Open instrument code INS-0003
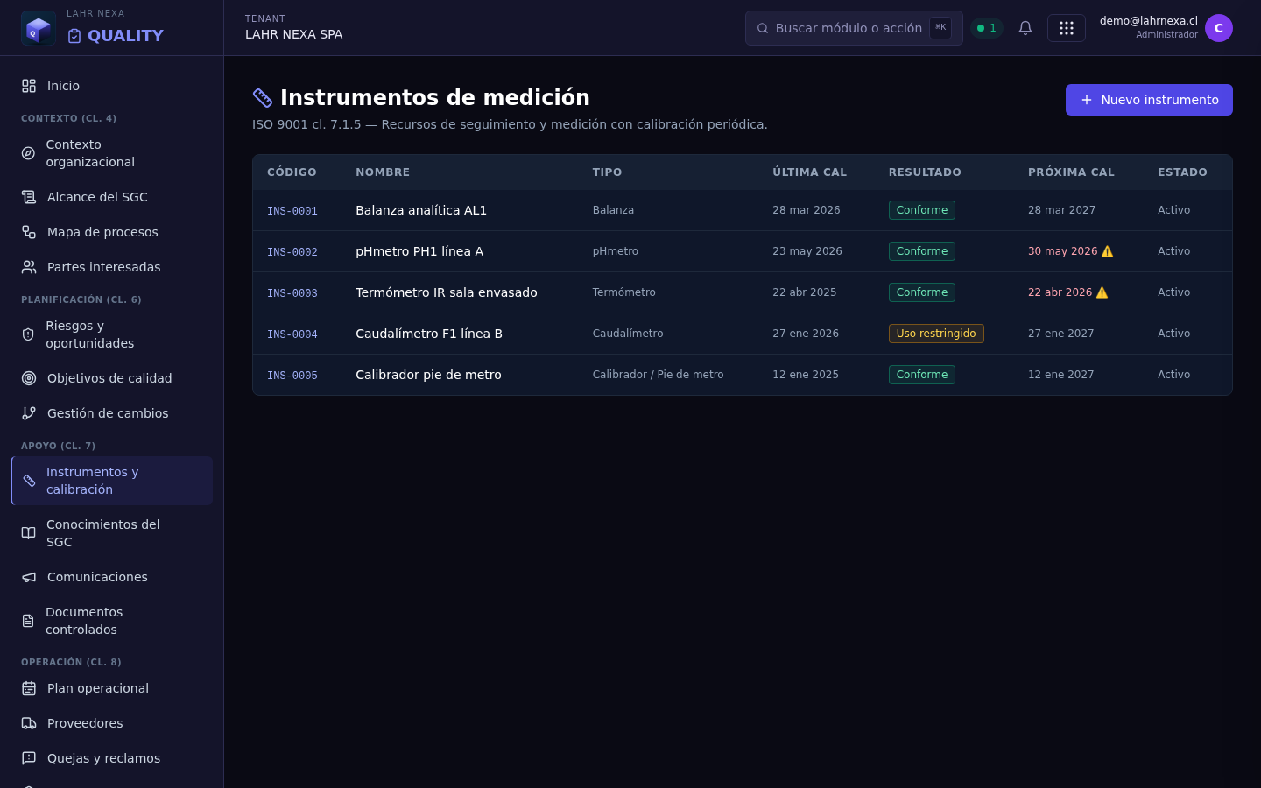 (x=292, y=293)
